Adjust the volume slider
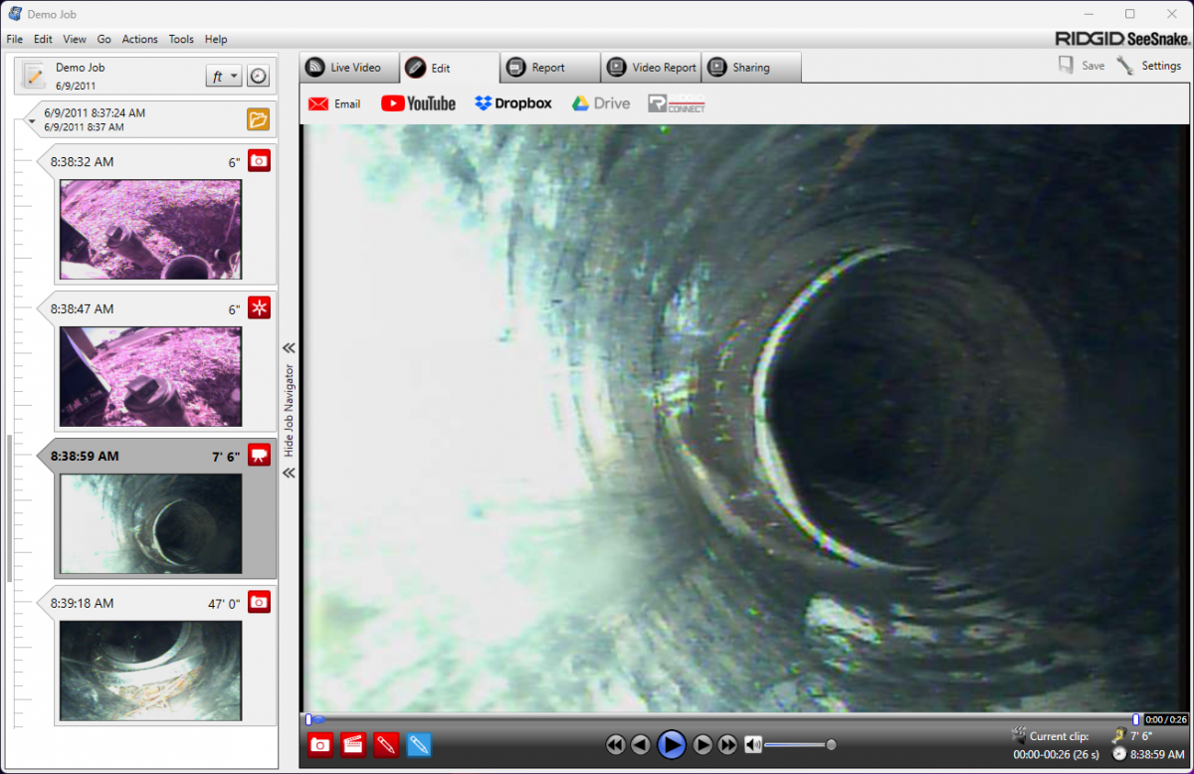Screen dimensions: 1194x774 coord(830,743)
